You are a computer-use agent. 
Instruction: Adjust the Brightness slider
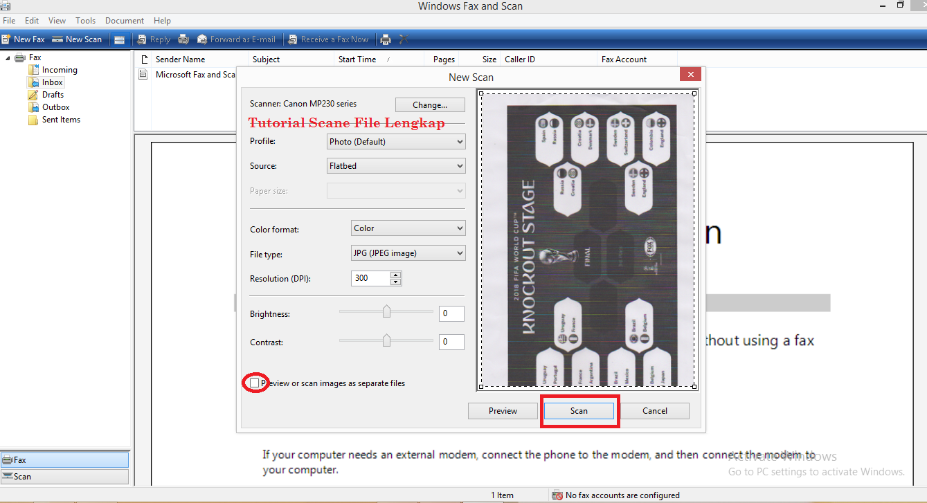[x=386, y=311]
